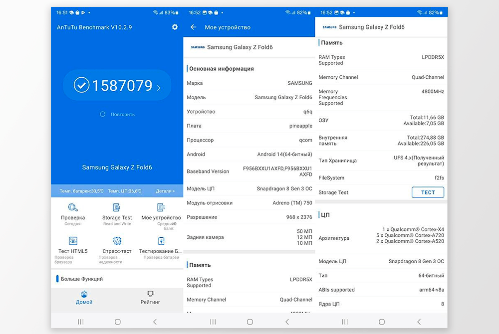
Task: Tap the 1587079 benchmark score
Action: tap(123, 85)
